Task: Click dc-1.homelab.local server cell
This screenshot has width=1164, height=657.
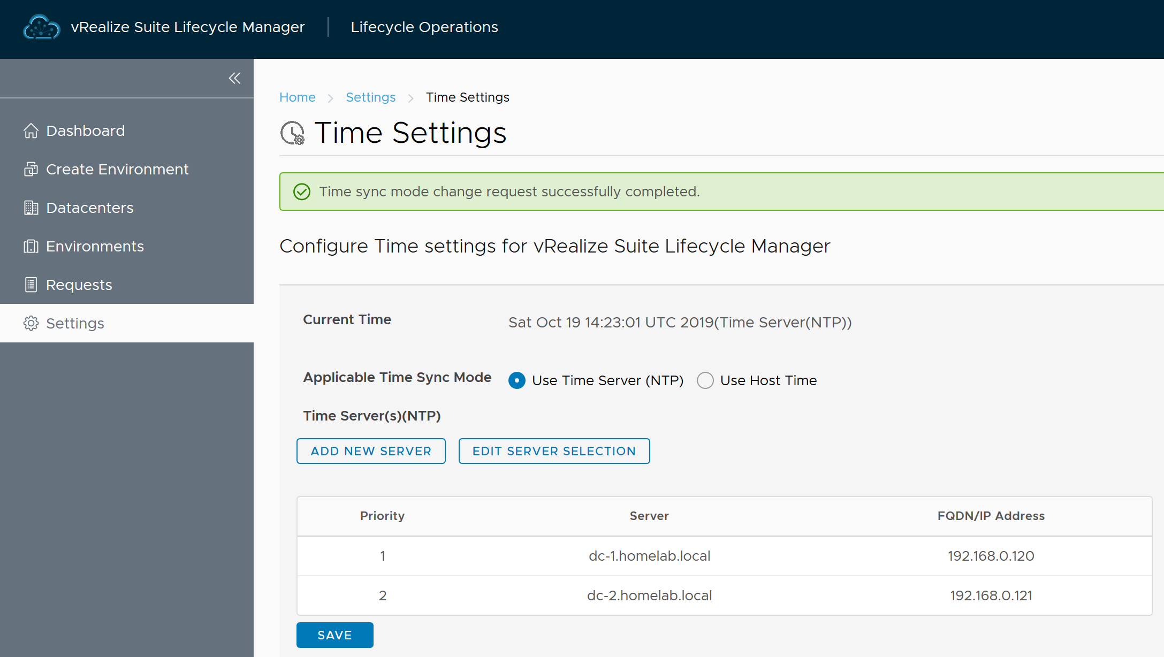Action: coord(650,556)
